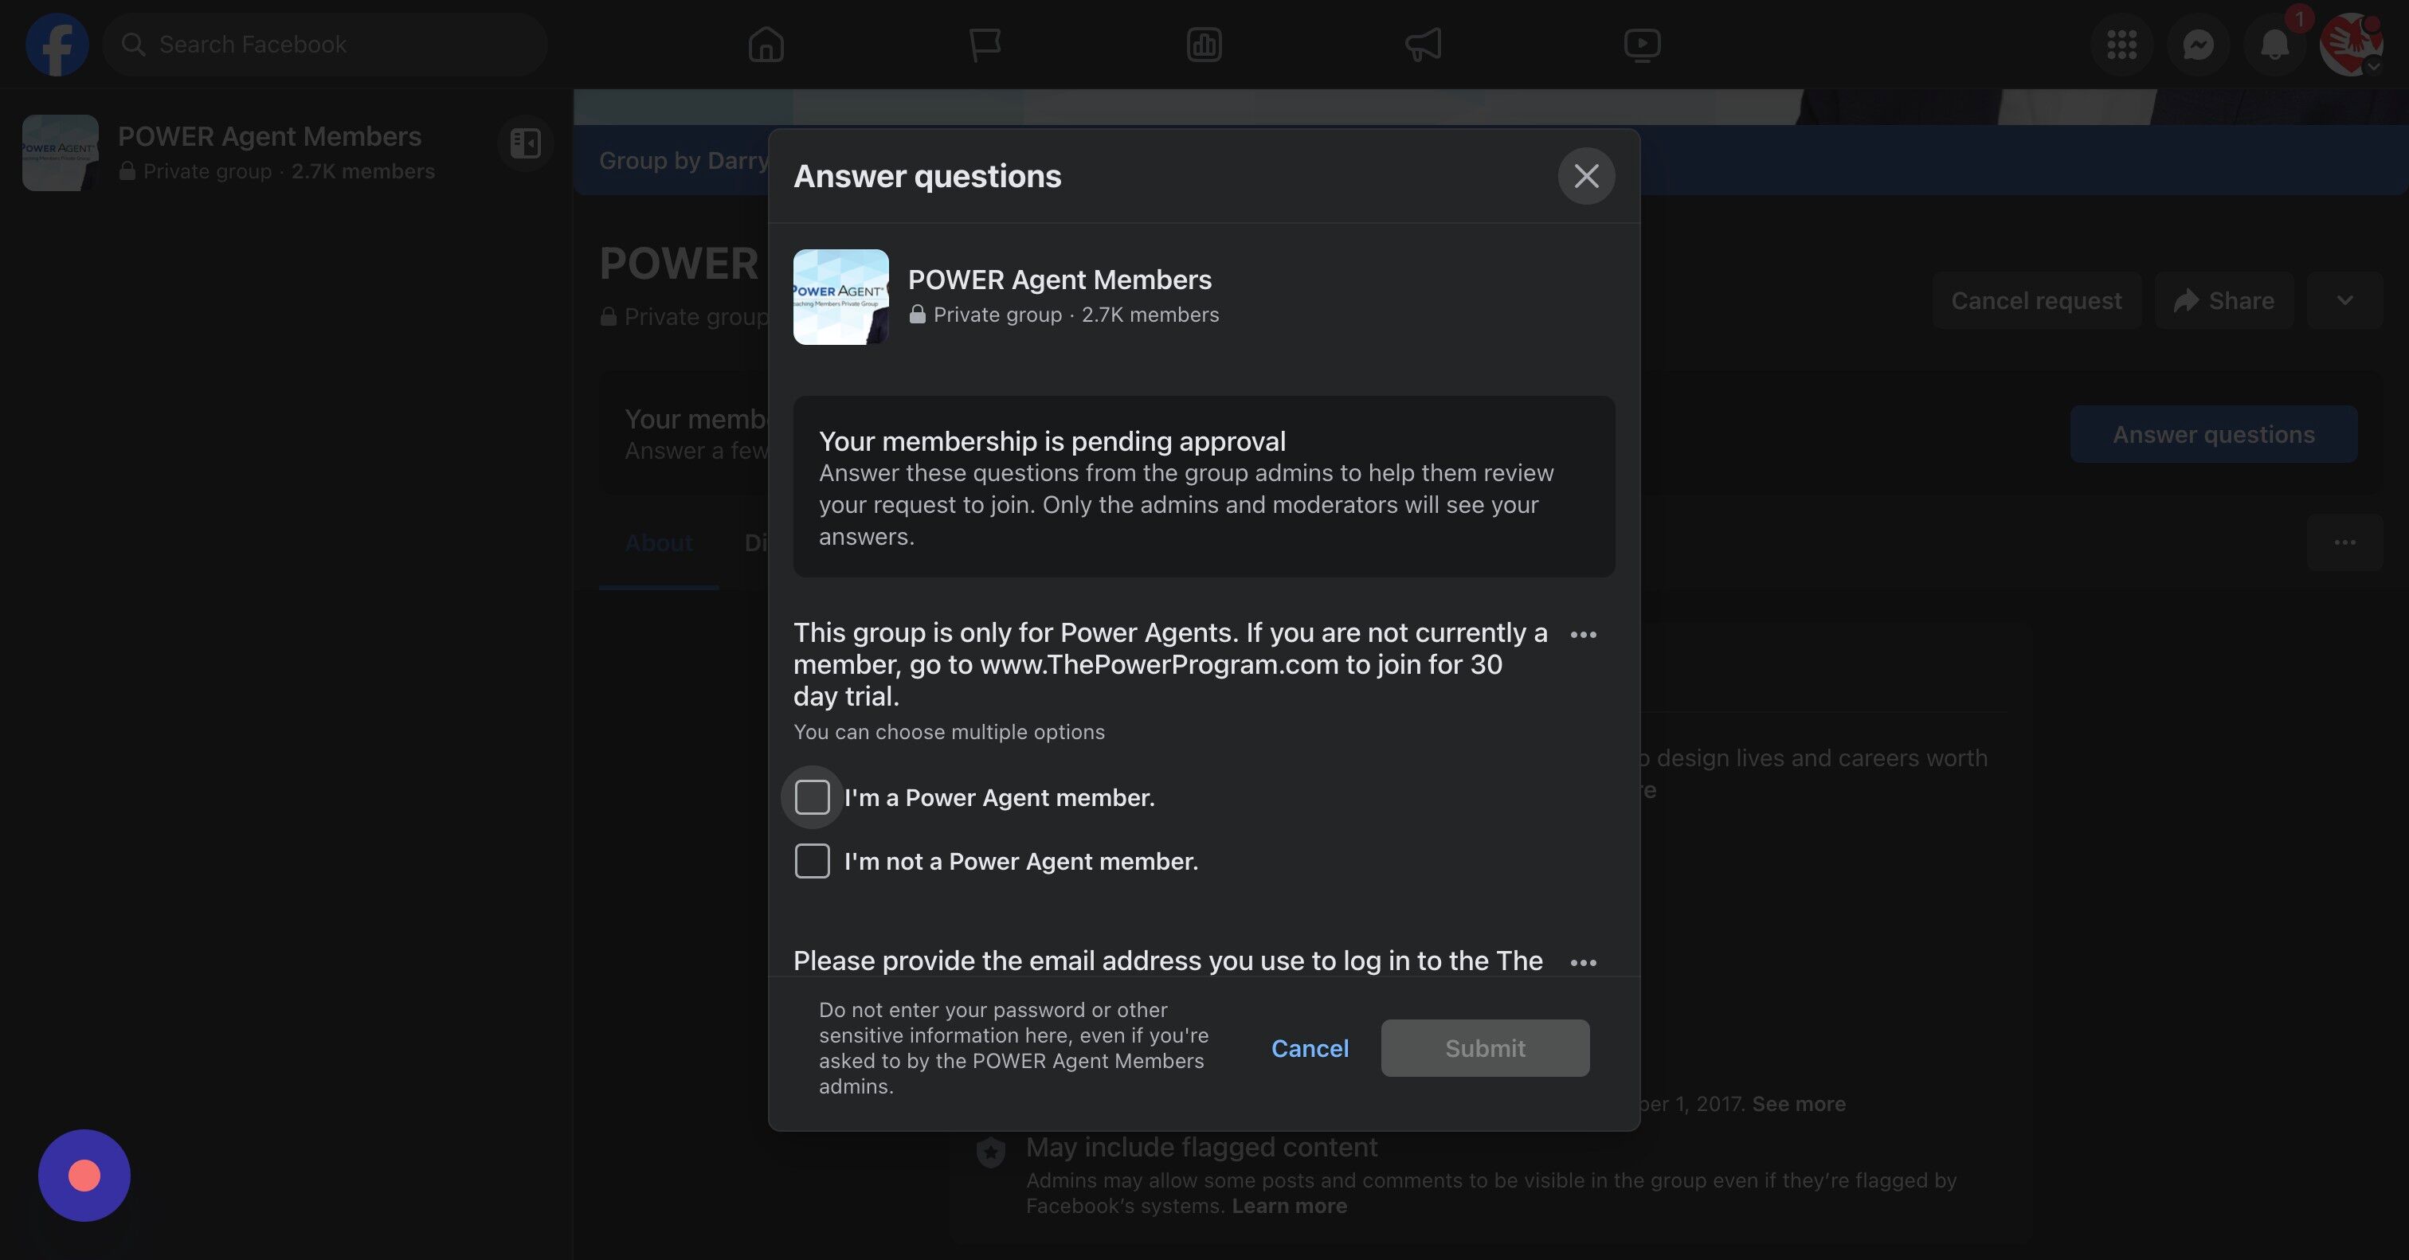Screen dimensions: 2409x1260
Task: Click the Facebook logo icon
Action: point(57,44)
